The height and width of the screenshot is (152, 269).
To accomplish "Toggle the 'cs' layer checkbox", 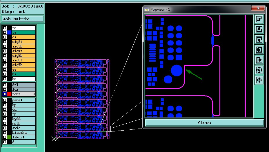I will (5, 37).
